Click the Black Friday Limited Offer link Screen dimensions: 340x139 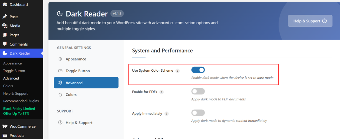19,111
